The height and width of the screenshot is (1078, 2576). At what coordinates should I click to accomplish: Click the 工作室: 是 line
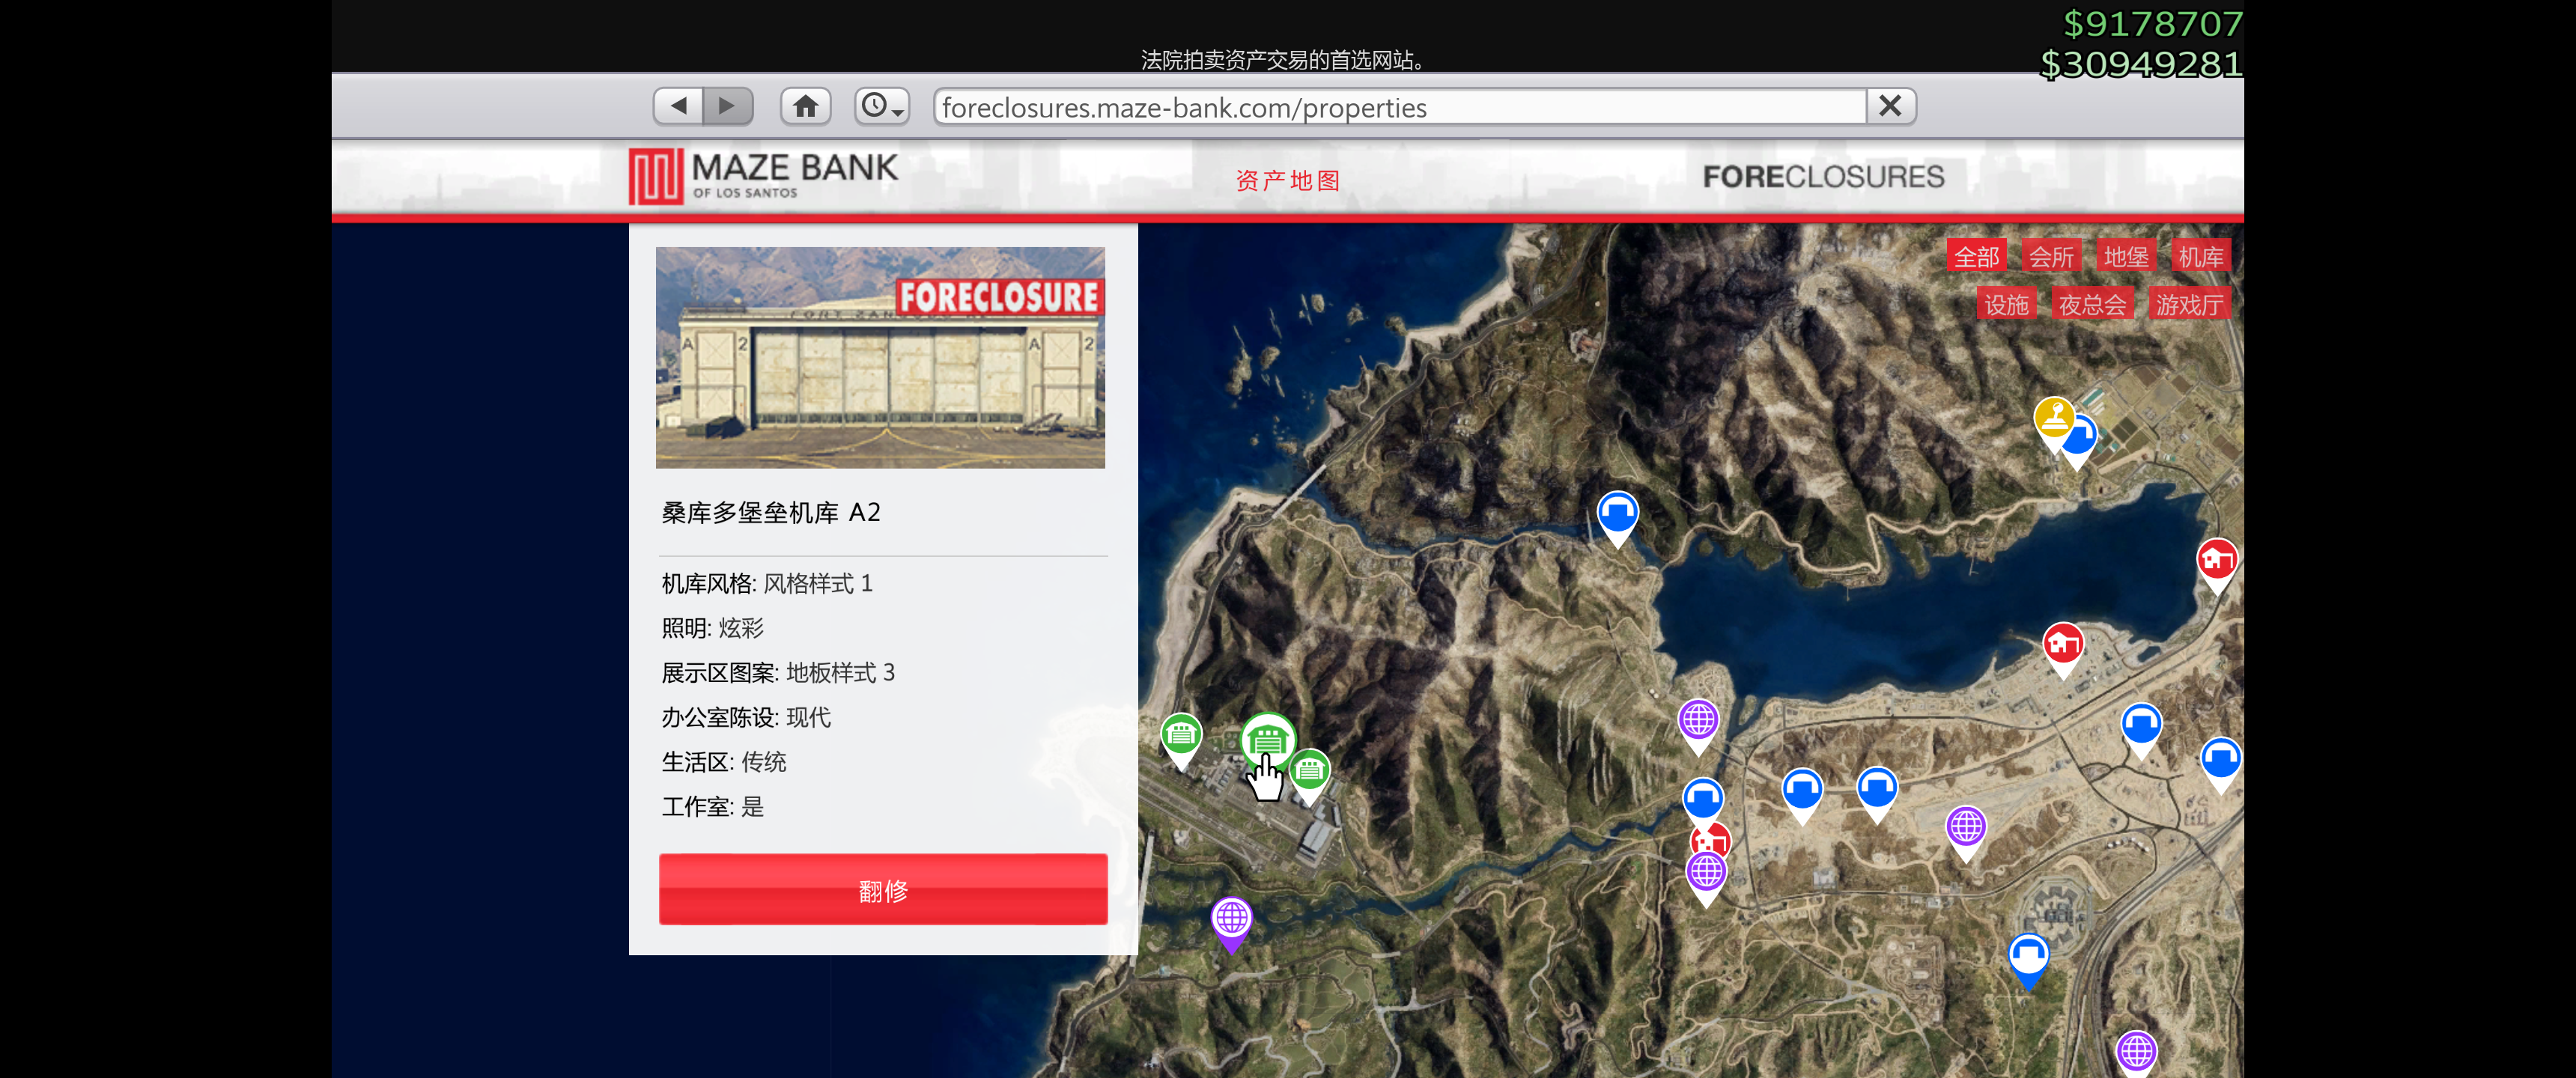712,806
